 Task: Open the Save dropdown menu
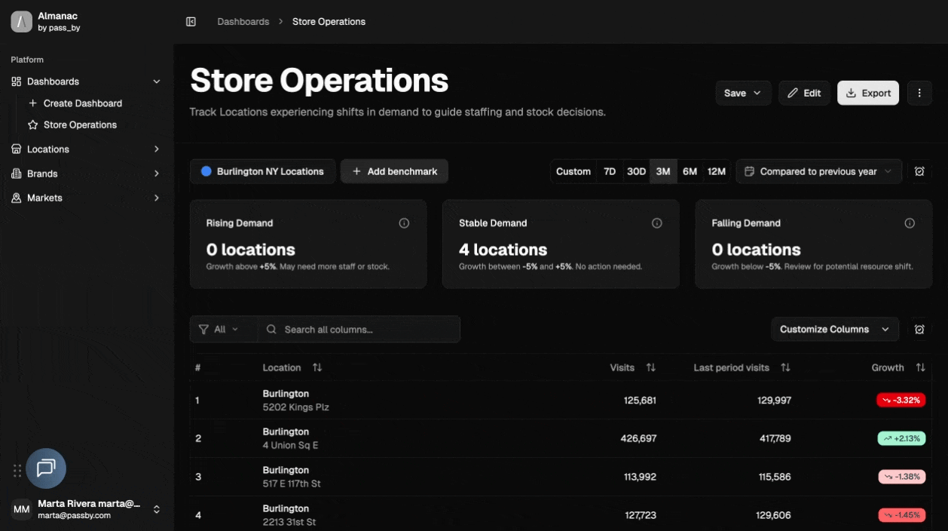743,92
